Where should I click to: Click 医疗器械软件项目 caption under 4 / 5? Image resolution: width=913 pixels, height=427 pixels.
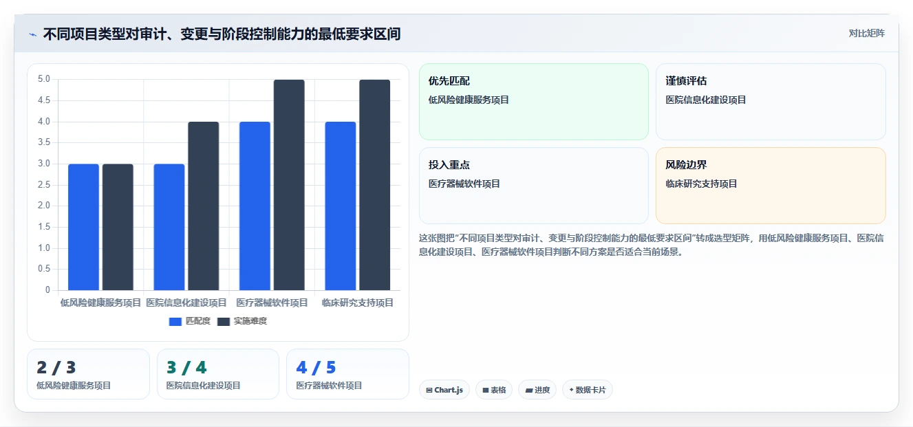pyautogui.click(x=330, y=386)
